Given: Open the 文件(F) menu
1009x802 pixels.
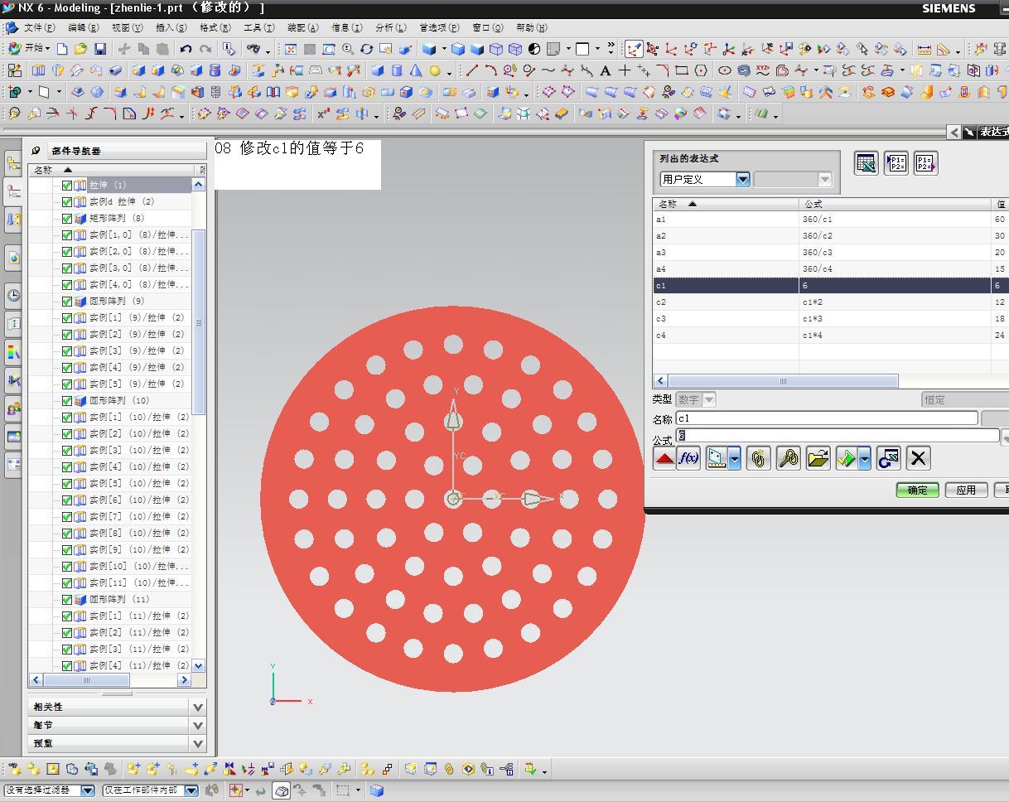Looking at the screenshot, I should click(40, 27).
